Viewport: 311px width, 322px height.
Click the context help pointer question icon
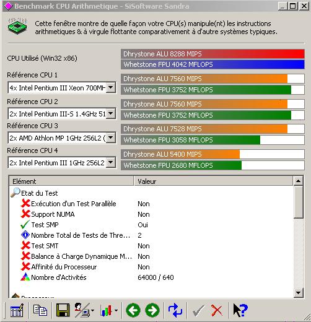point(240,310)
